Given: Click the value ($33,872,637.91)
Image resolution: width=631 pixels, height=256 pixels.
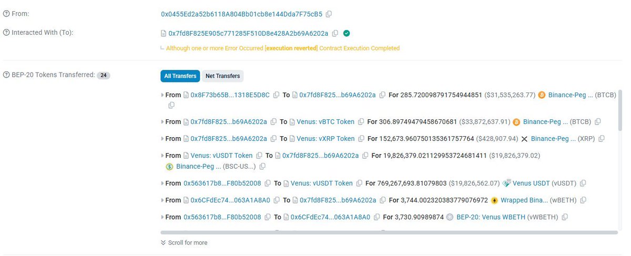Looking at the screenshot, I should pyautogui.click(x=485, y=122).
